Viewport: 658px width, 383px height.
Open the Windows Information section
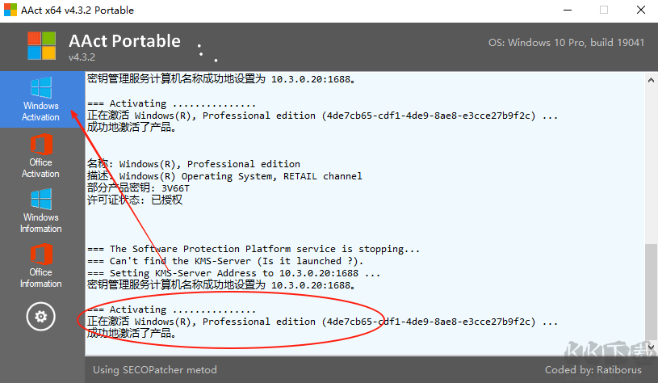coord(41,211)
